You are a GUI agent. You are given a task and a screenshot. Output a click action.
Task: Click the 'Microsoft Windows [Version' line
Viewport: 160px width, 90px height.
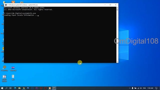(24, 8)
